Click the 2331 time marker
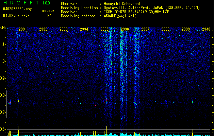The width and height of the screenshot is (214, 136). (23, 29)
